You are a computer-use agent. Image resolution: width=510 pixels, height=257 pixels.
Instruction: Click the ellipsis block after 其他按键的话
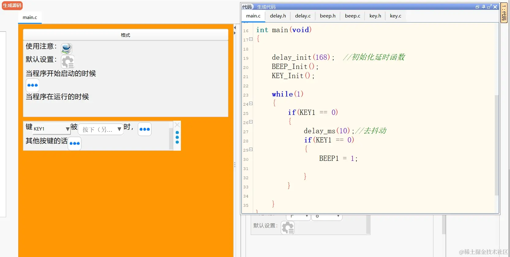(x=75, y=143)
